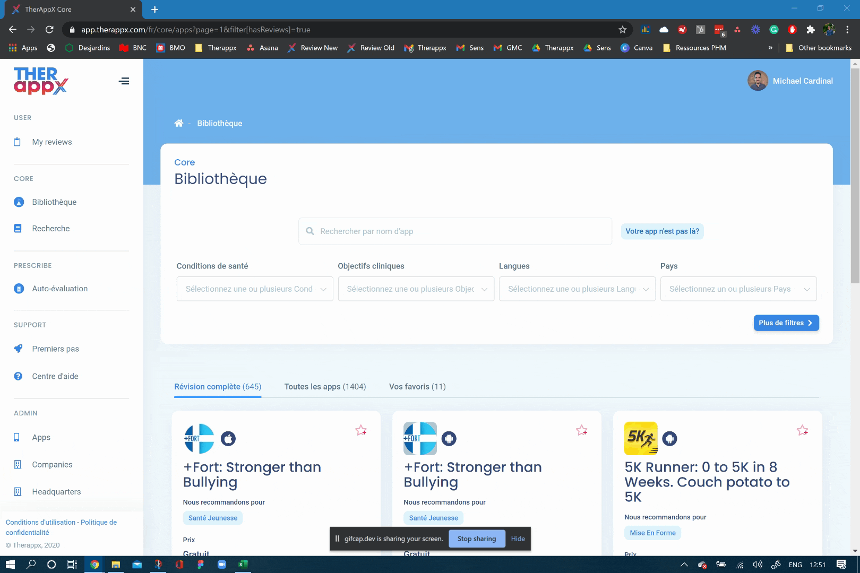Image resolution: width=860 pixels, height=573 pixels.
Task: Hide the gifcap screen sharing bar
Action: click(518, 539)
